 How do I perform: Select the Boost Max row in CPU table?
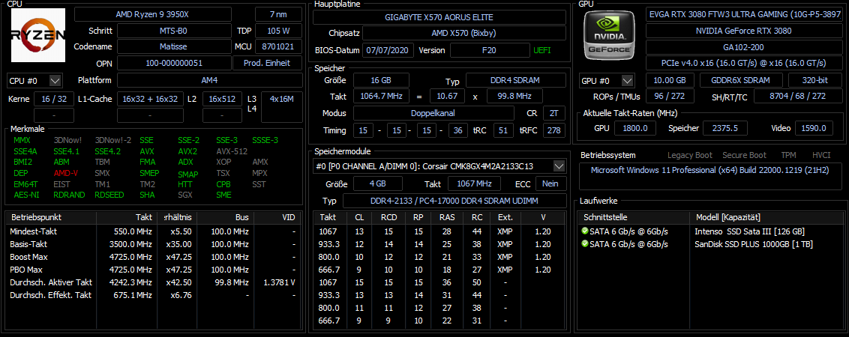click(x=153, y=257)
